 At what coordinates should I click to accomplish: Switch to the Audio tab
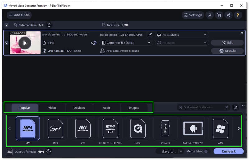[107, 108]
